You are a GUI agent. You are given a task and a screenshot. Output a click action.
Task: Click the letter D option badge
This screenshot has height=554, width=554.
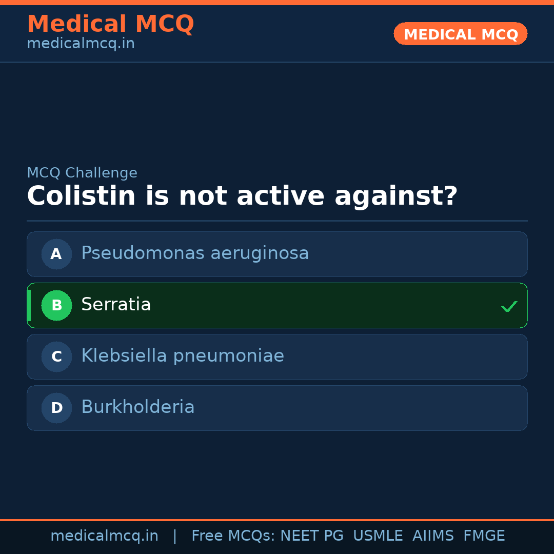56,408
